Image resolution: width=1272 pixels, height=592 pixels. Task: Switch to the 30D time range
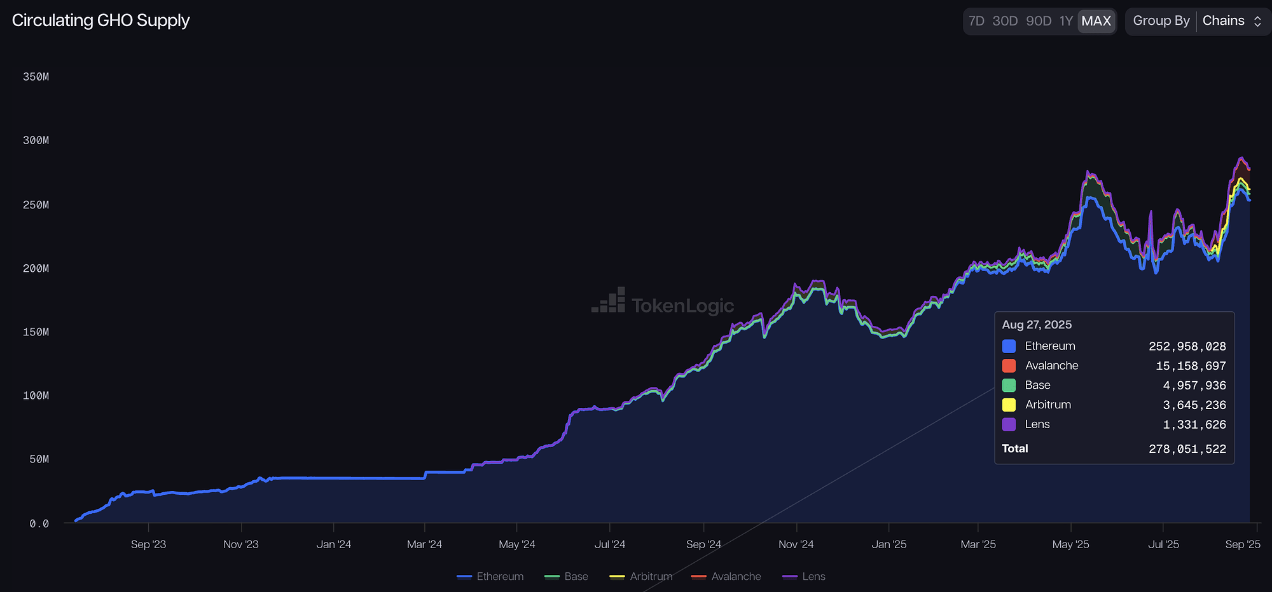1005,21
